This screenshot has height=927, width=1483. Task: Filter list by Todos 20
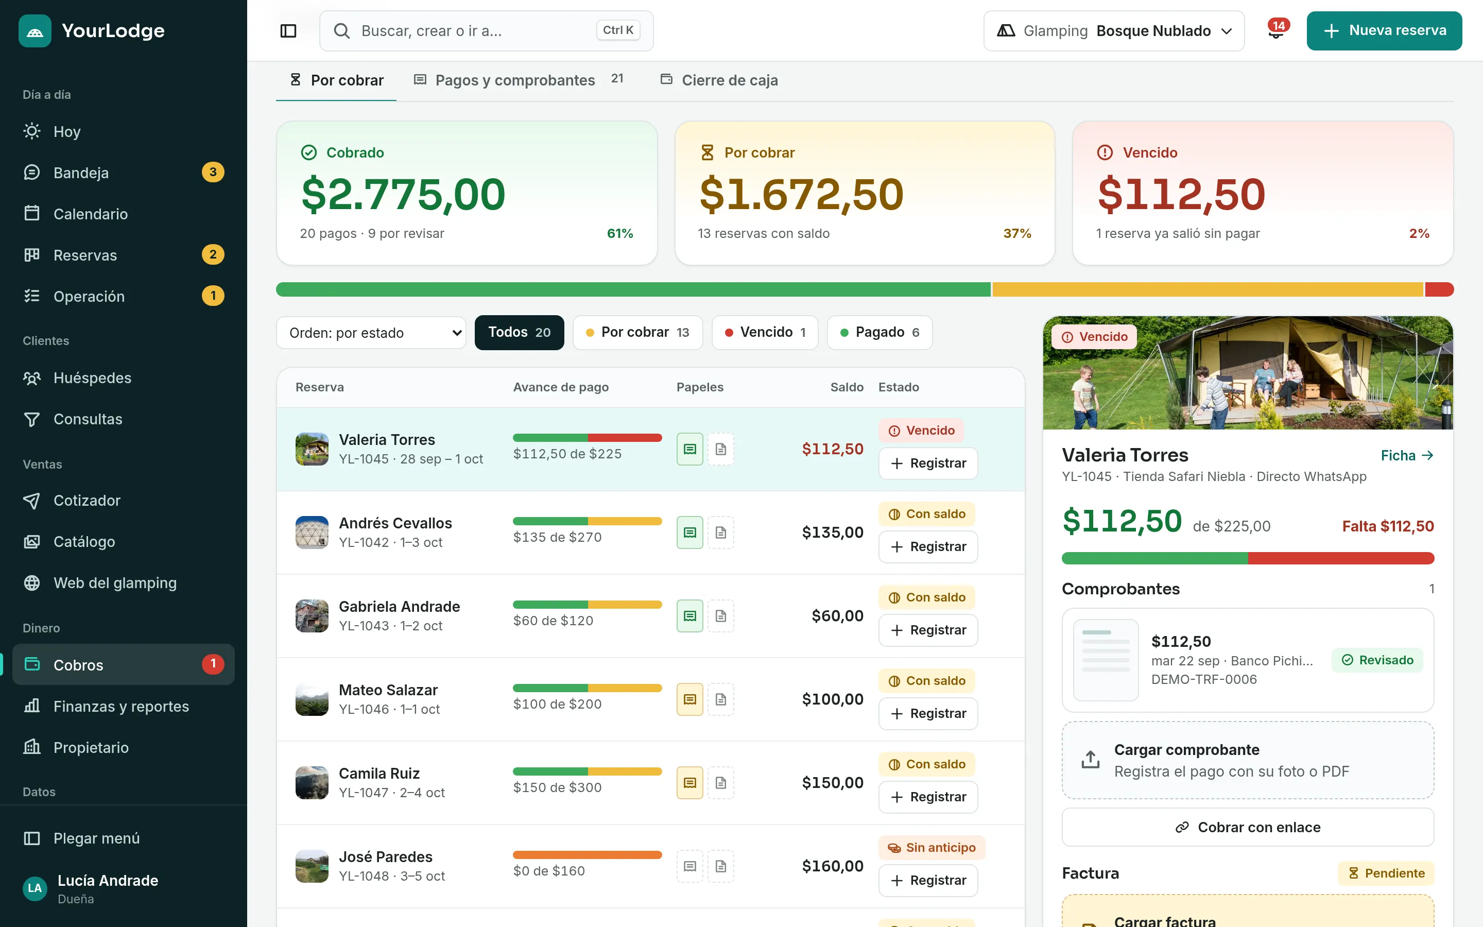(x=519, y=332)
